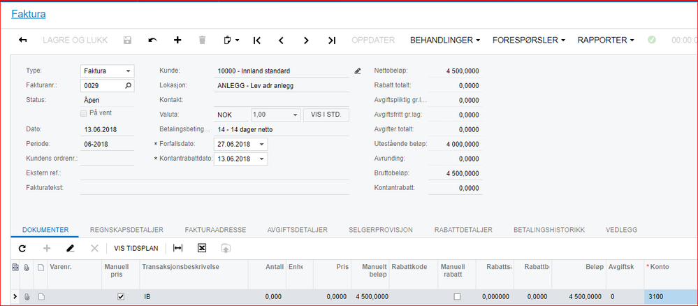Image resolution: width=698 pixels, height=306 pixels.
Task: Switch to the SELGERPROVISJON tab
Action: point(381,230)
